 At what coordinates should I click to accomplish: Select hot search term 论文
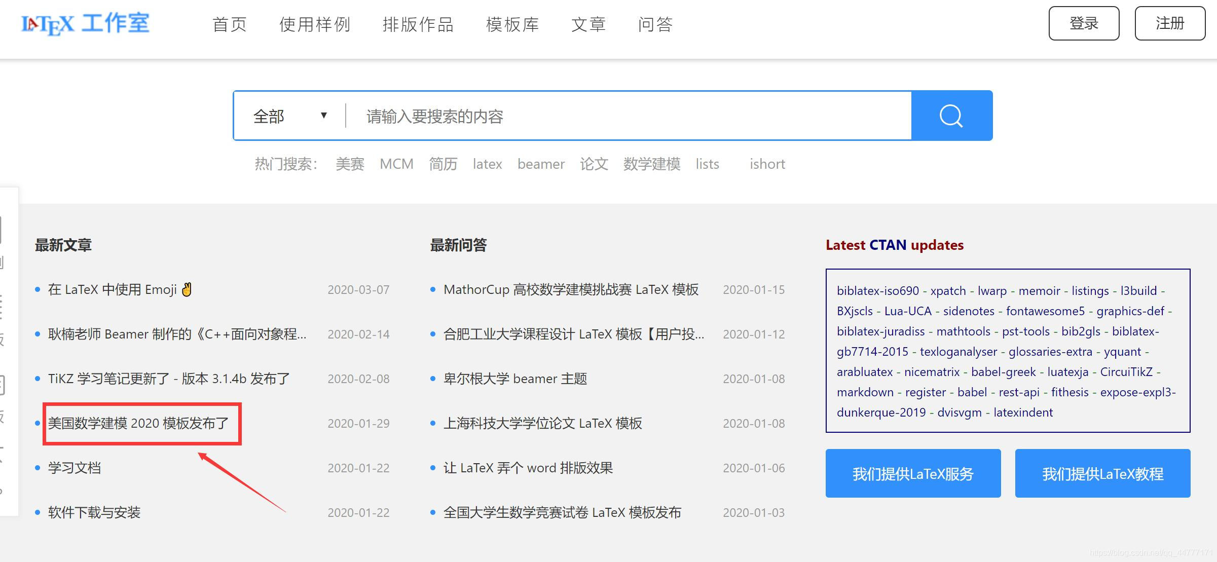(x=594, y=164)
